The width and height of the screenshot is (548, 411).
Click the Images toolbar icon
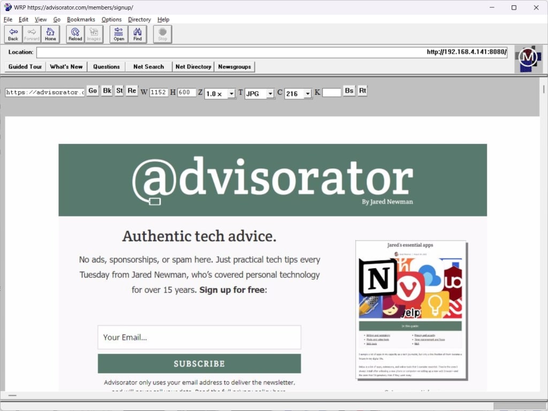coord(94,34)
